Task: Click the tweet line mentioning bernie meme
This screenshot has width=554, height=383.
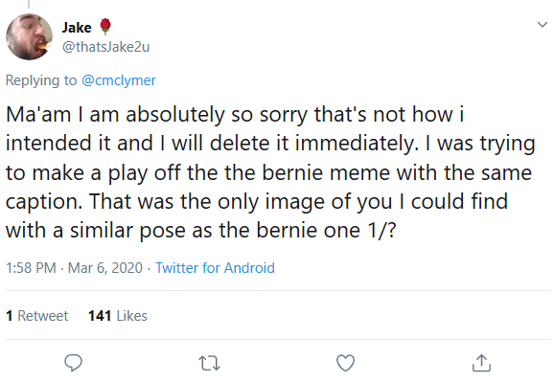Action: (x=268, y=173)
